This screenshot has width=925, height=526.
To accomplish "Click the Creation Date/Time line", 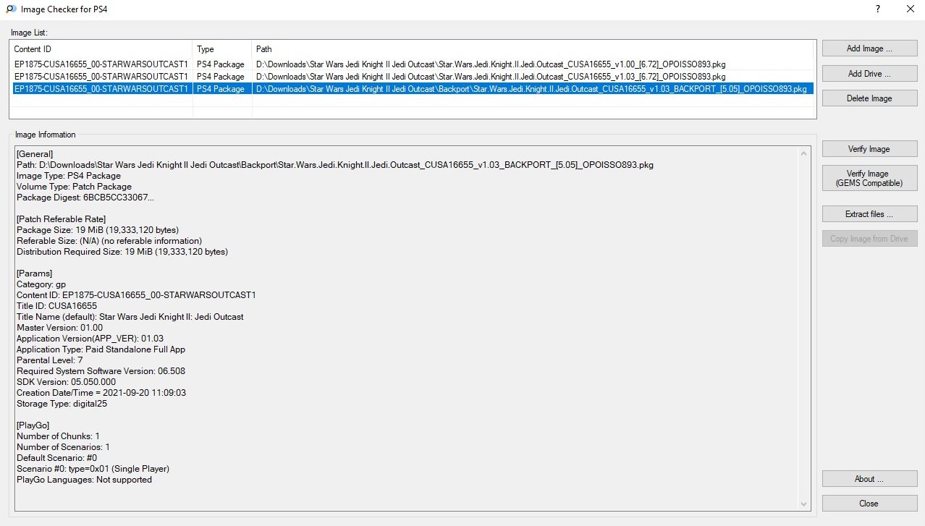I will pos(101,393).
